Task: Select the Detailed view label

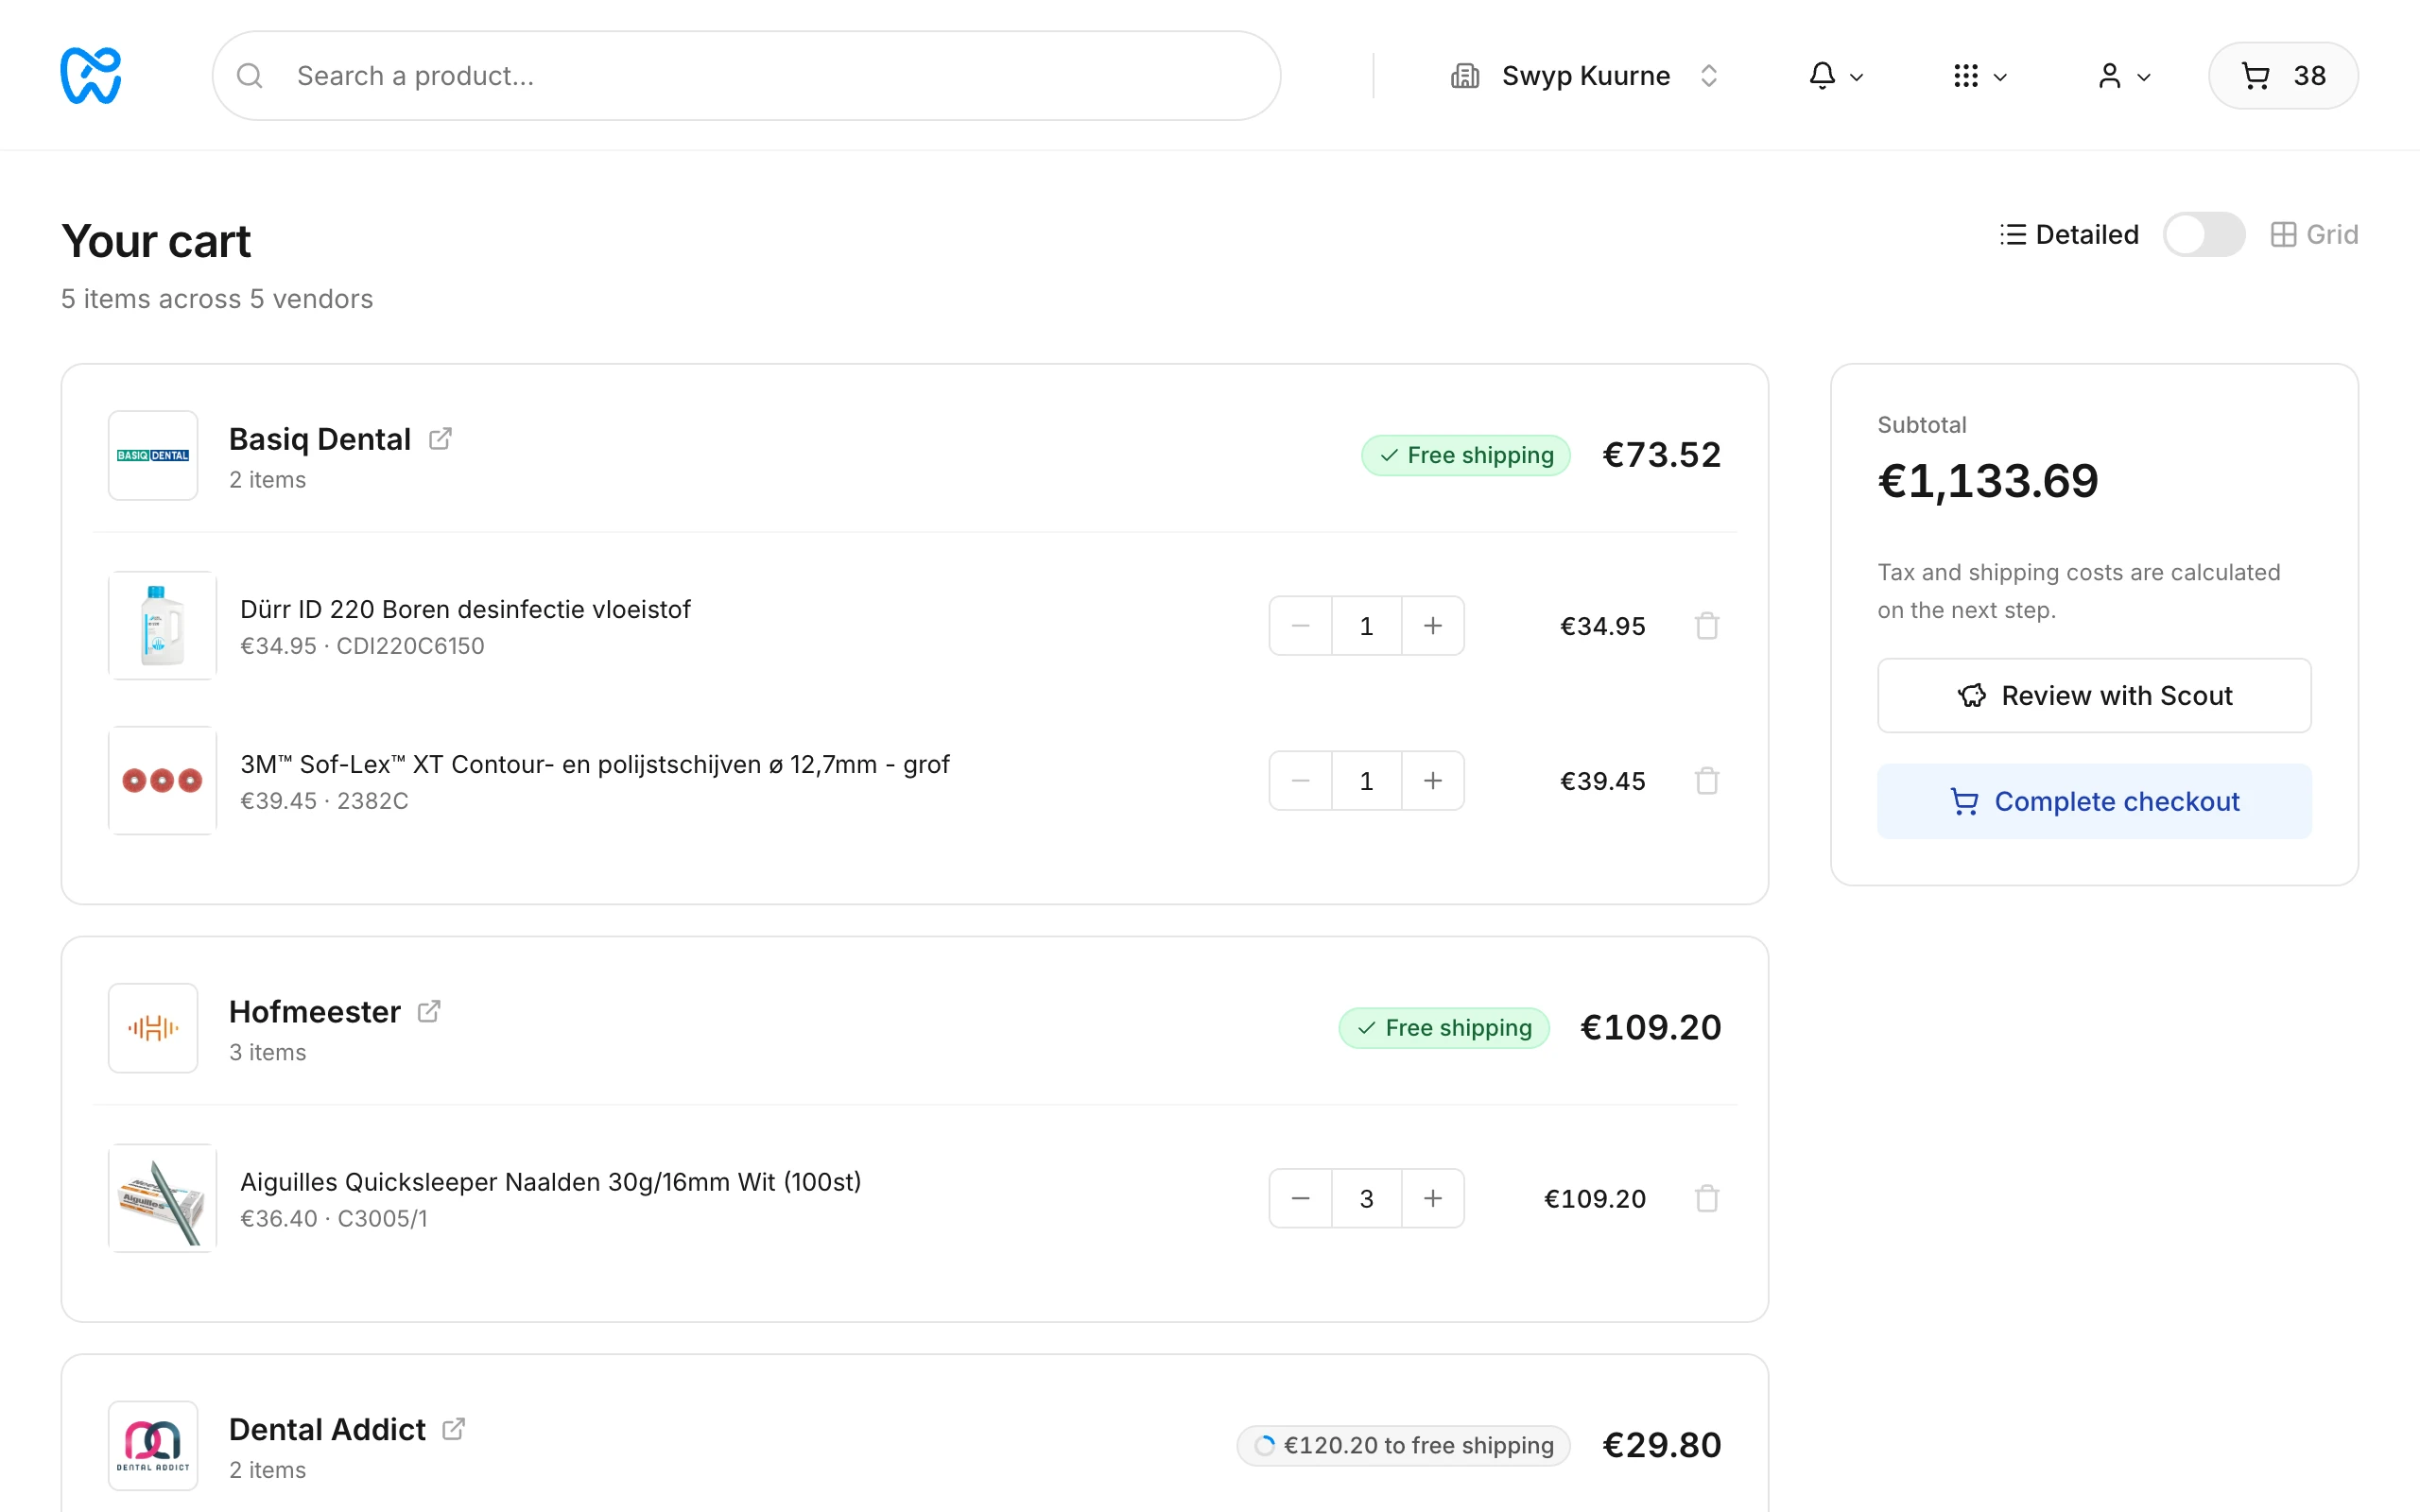Action: (2069, 234)
